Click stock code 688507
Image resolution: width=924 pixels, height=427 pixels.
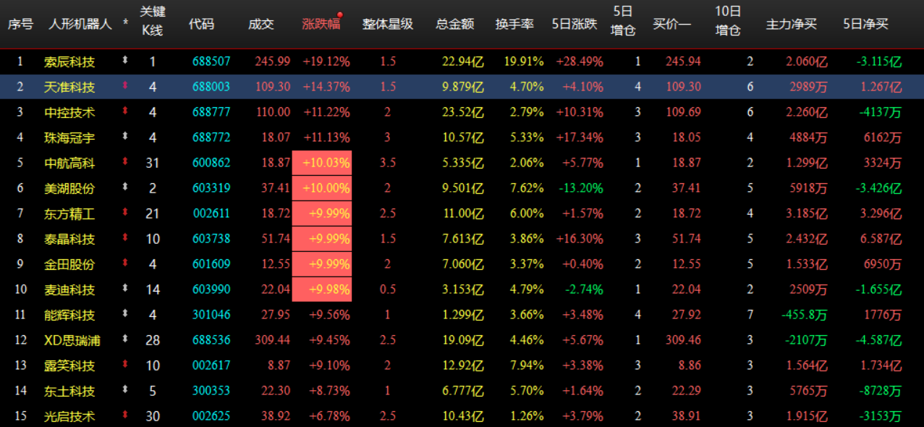tap(211, 62)
